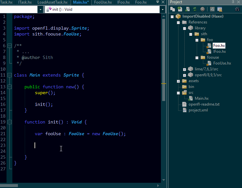Screen dimensions: 242x188
Task: Open the document list dropdown arrow beside tabs
Action: click(158, 2)
